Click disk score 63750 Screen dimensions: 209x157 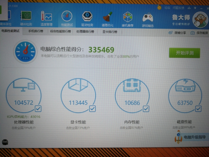point(185,103)
